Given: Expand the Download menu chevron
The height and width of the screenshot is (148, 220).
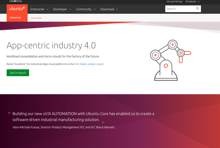Looking at the screenshot, I should [117, 9].
